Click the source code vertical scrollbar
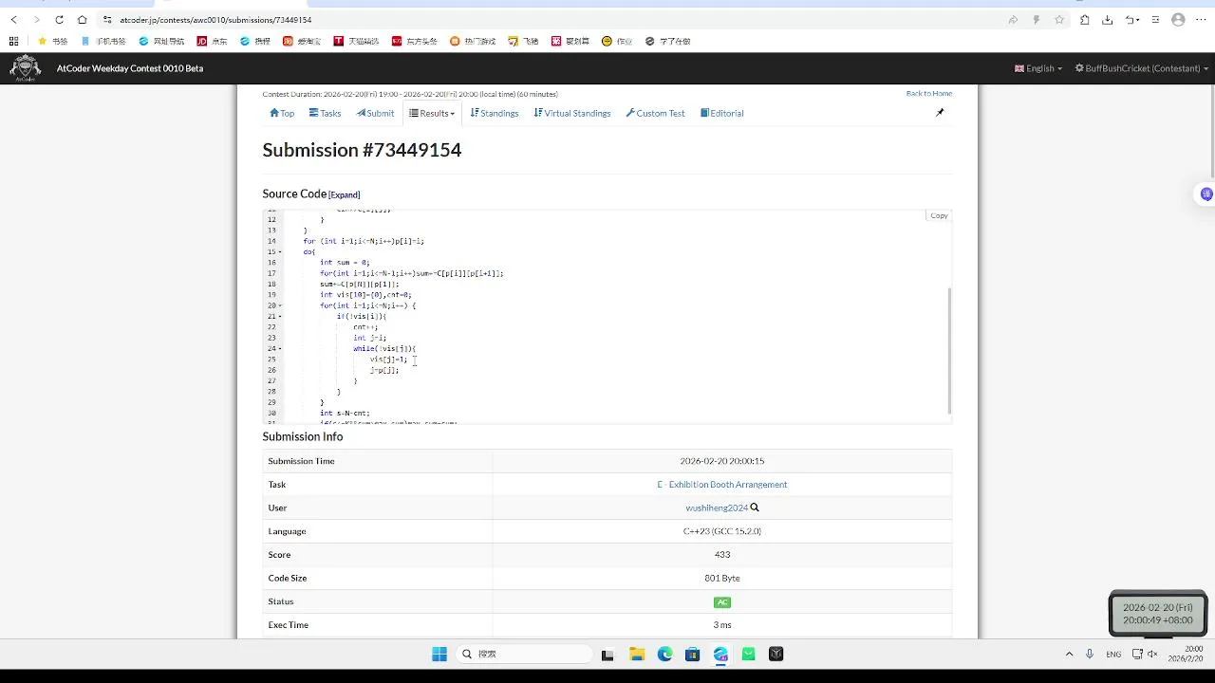Screen dimensions: 1215x683 (x=949, y=351)
